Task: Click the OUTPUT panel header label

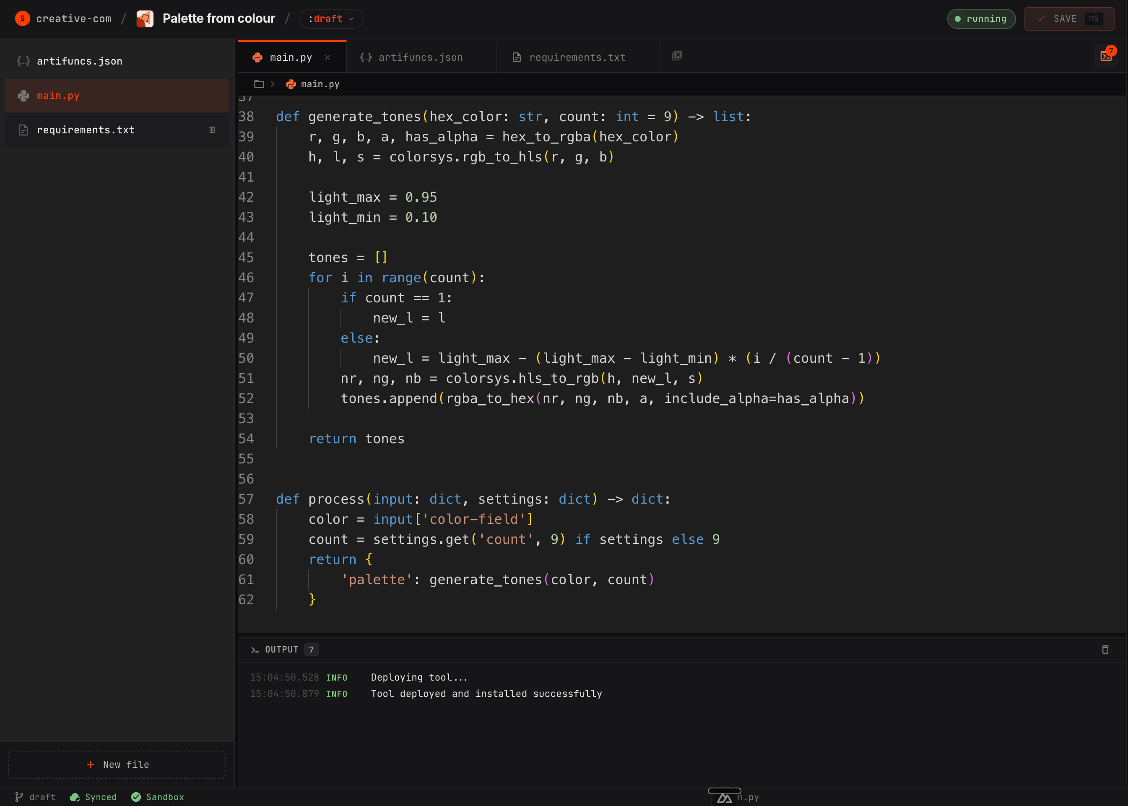Action: 281,649
